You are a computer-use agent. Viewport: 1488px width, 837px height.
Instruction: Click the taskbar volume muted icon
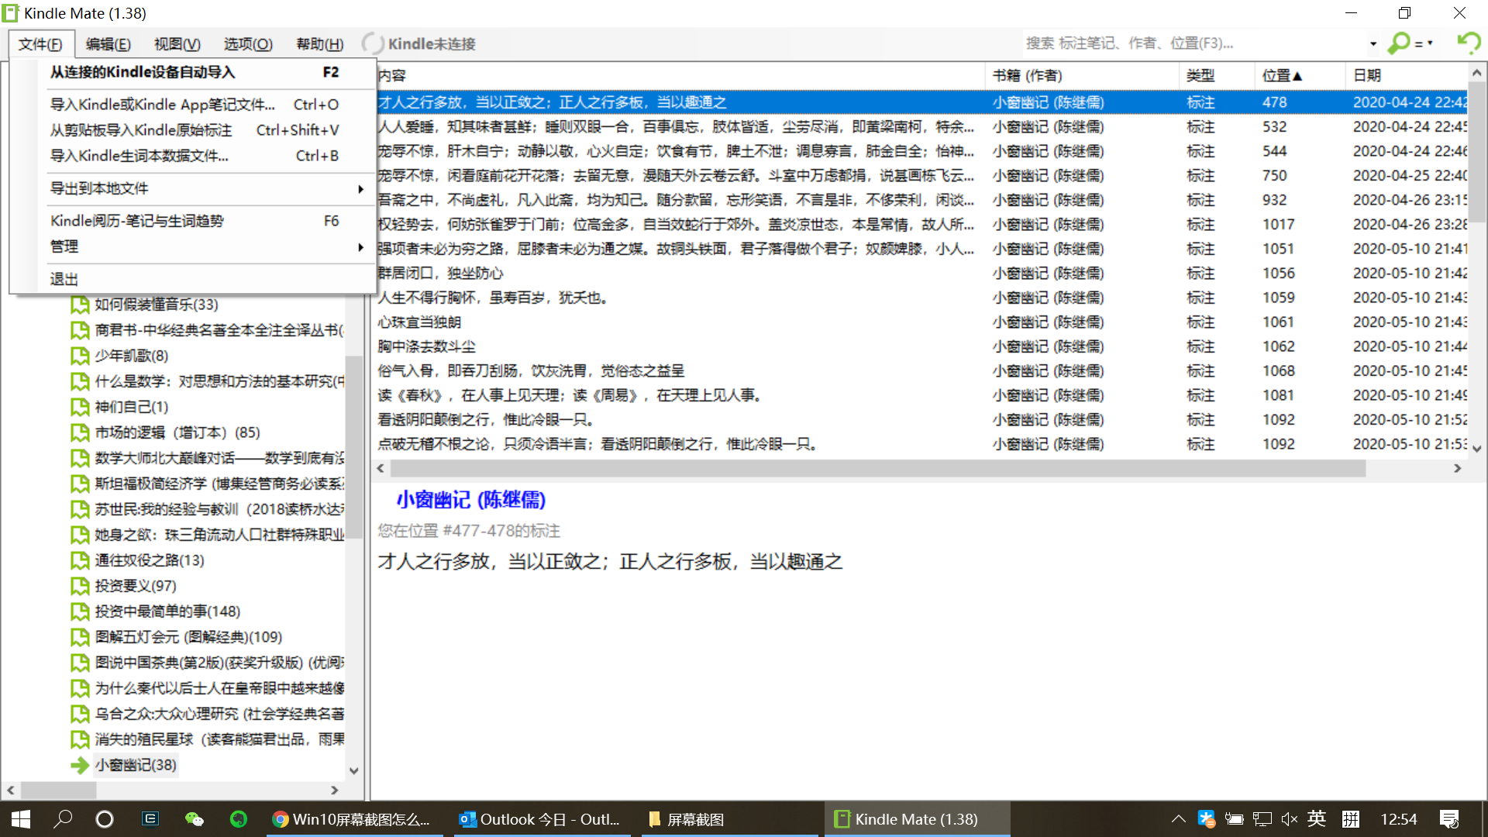point(1289,819)
